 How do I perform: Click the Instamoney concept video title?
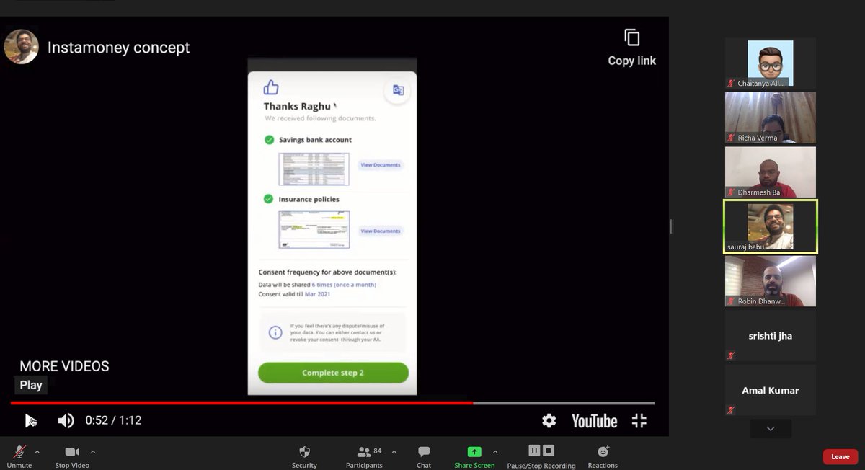coord(118,48)
